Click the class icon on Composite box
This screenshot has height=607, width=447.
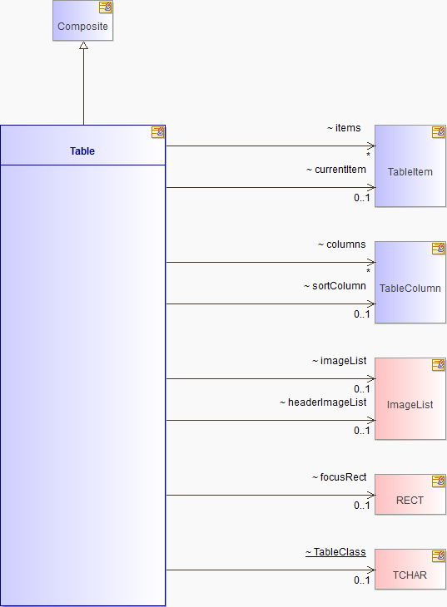tap(106, 7)
